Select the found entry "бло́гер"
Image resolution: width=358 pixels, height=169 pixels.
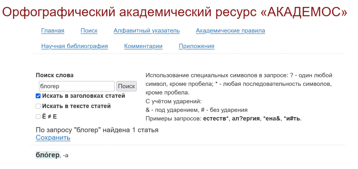48,155
